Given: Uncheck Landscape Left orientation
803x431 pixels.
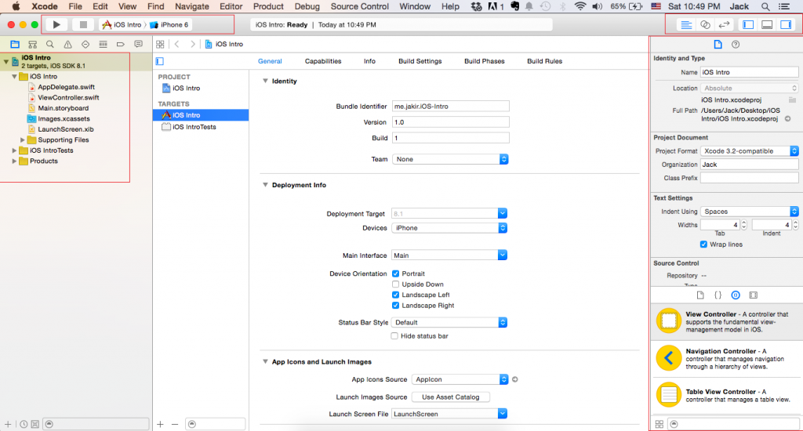Looking at the screenshot, I should pos(395,295).
